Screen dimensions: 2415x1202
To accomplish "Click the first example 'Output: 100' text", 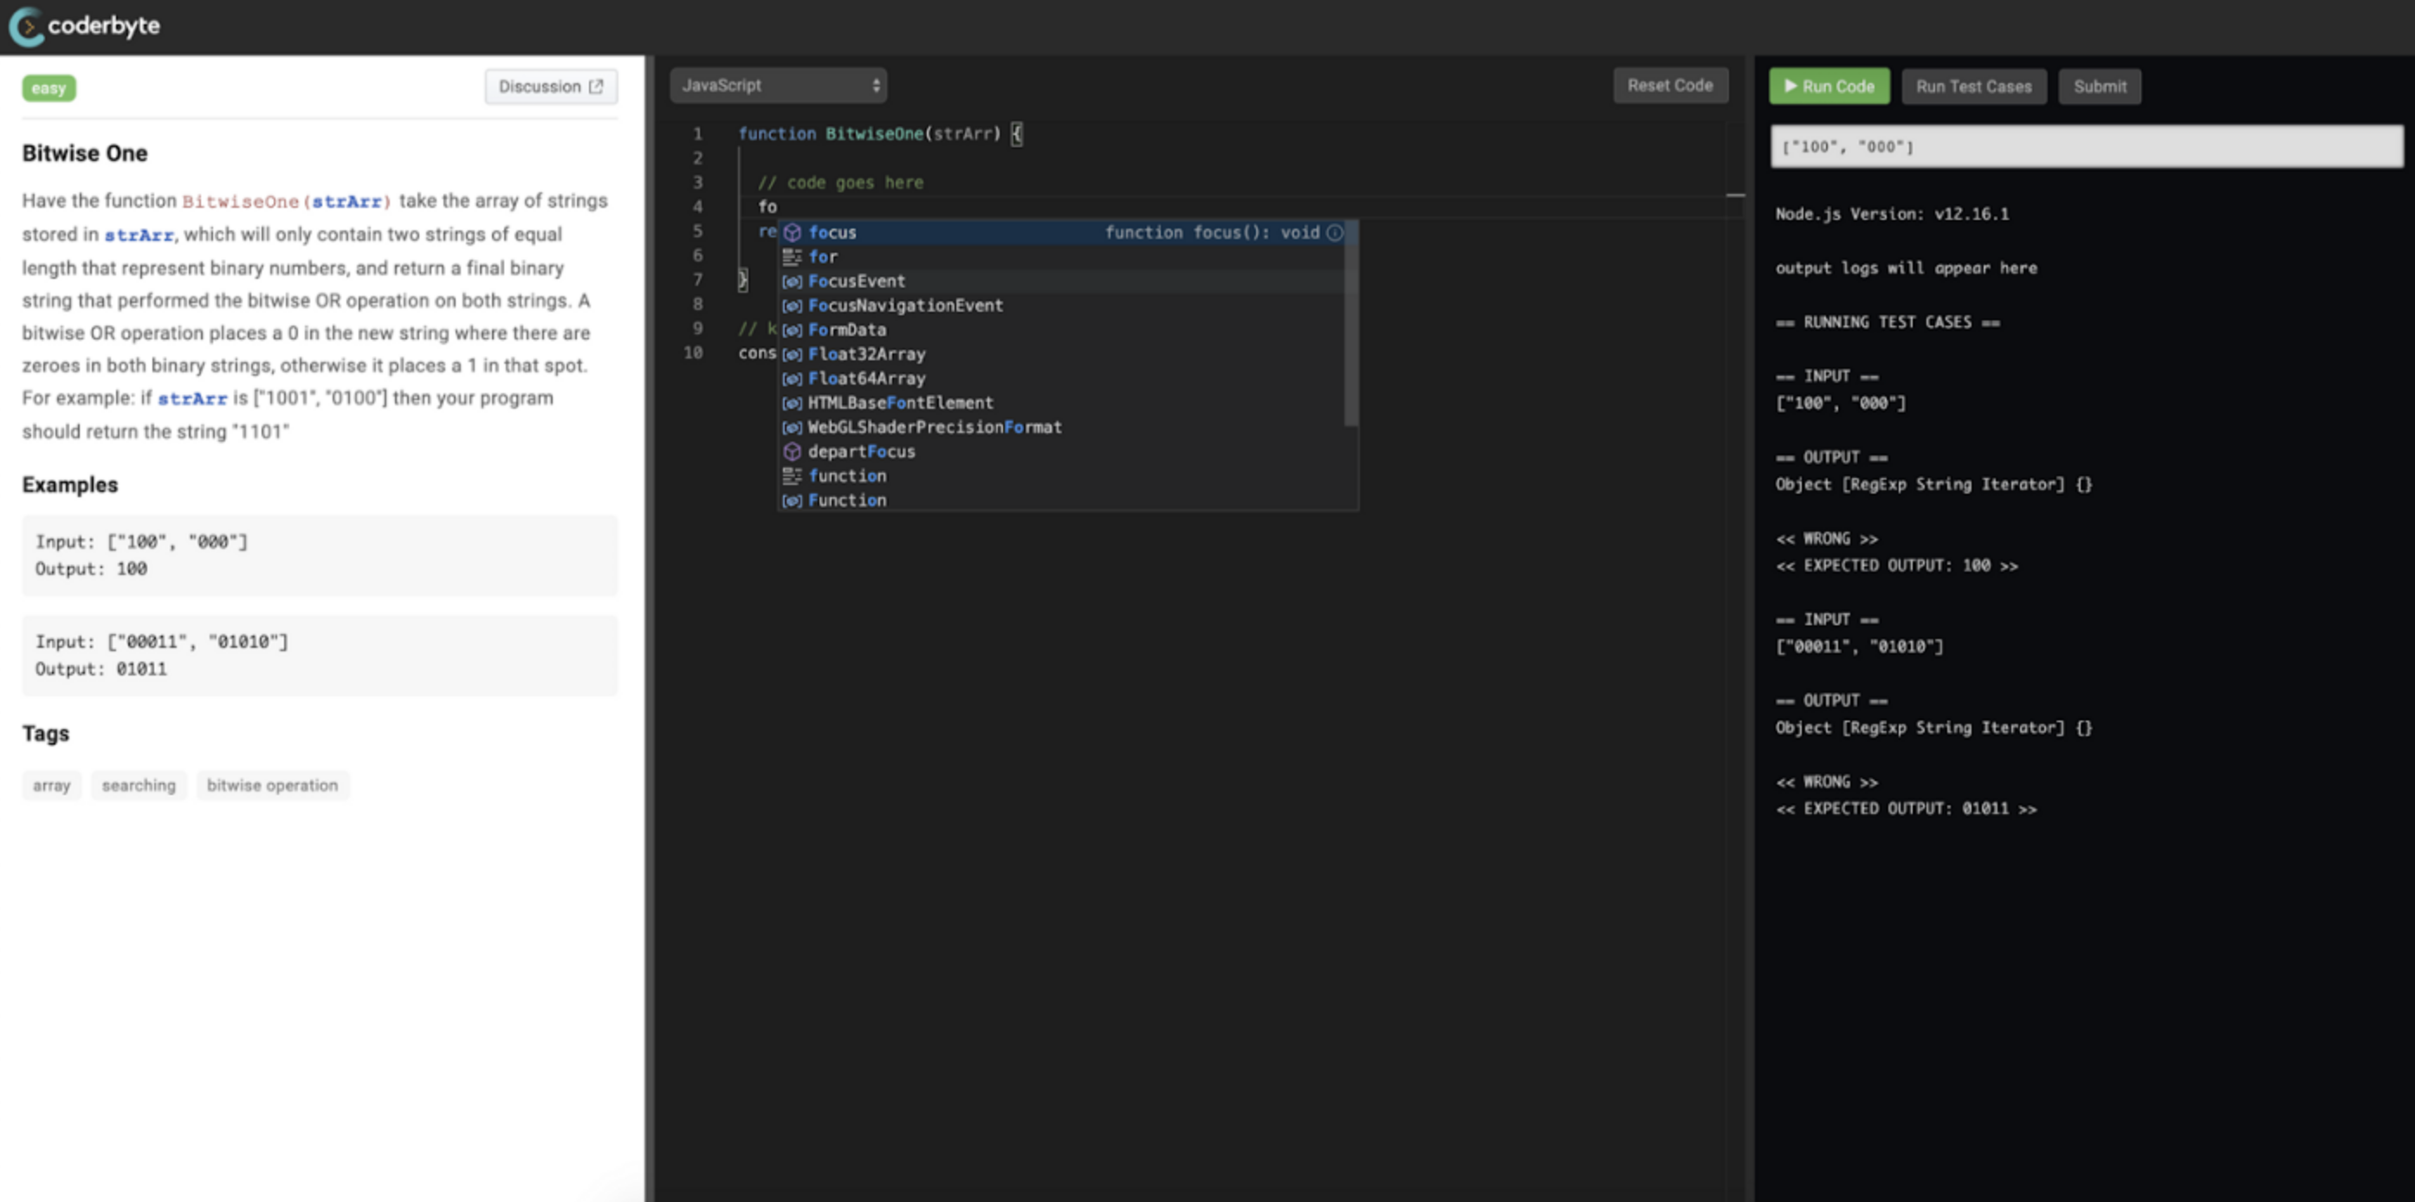I will point(91,569).
